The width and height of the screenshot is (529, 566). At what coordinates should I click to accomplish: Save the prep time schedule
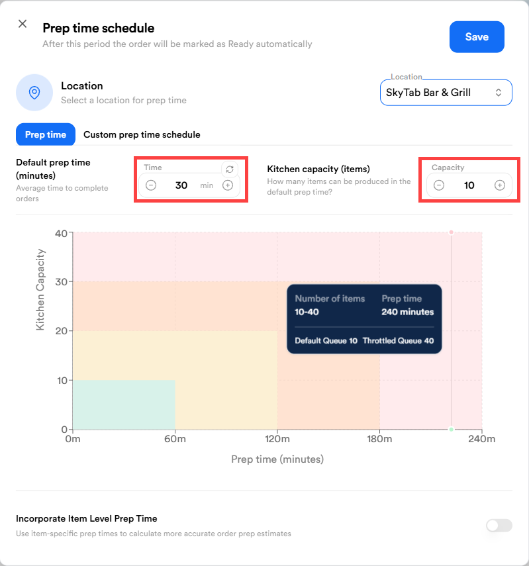[x=477, y=37]
